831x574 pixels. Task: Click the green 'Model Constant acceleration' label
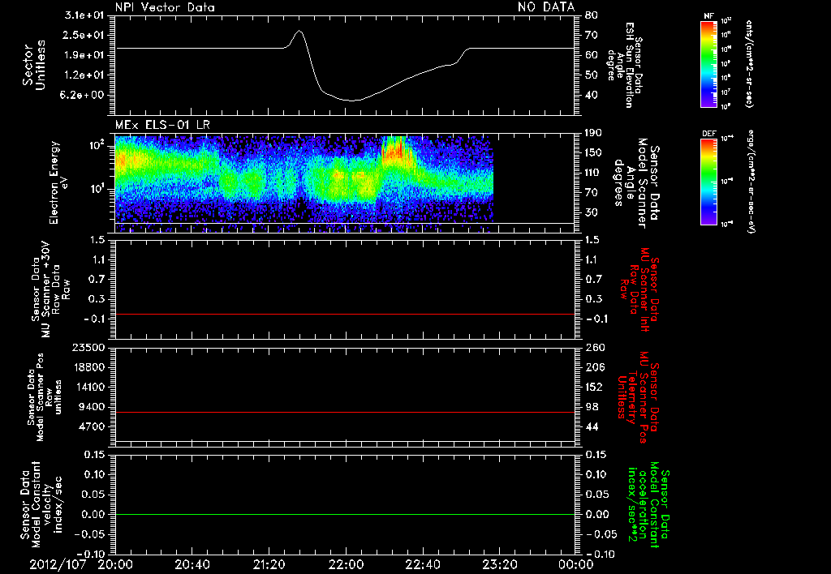coord(648,504)
